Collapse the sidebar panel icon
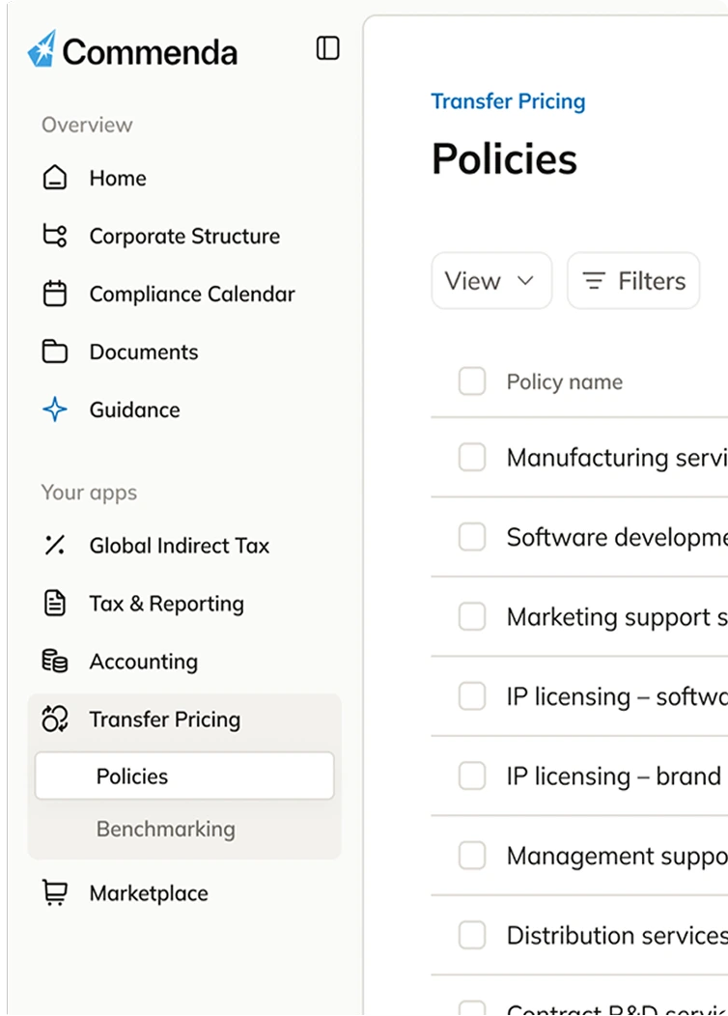 tap(328, 48)
